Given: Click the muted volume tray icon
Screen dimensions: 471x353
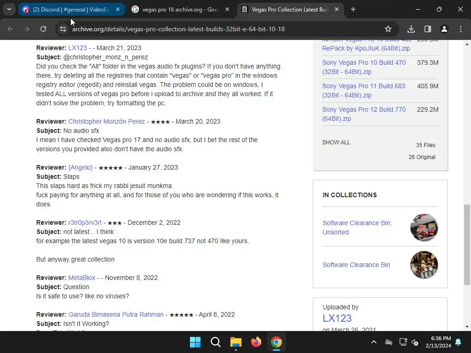Looking at the screenshot, I should [x=415, y=342].
